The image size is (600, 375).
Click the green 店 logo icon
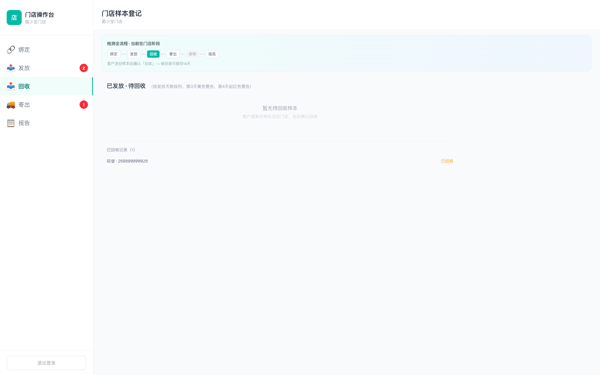click(14, 17)
